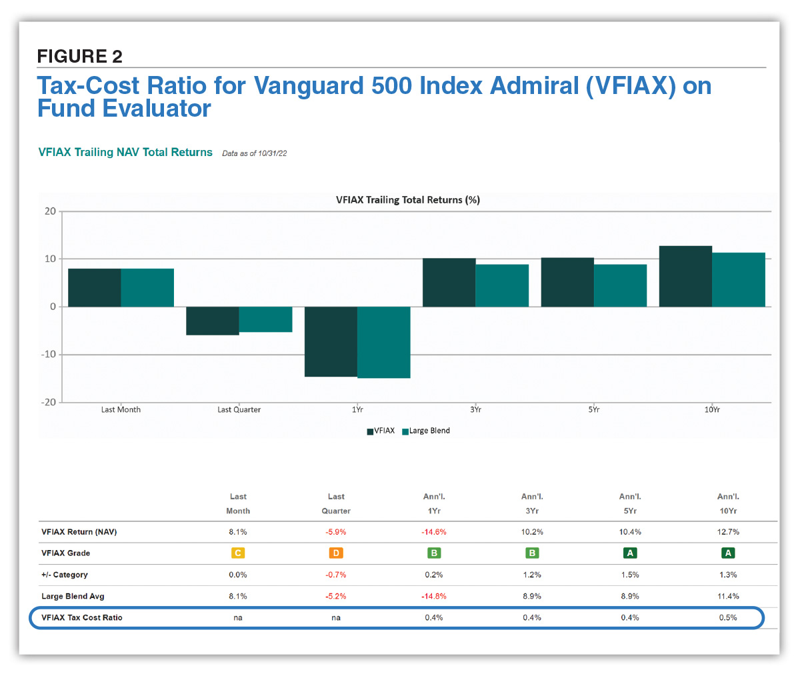The width and height of the screenshot is (800, 674).
Task: Click the VFIAX Trailing NAV Total Returns heading
Action: [x=125, y=153]
